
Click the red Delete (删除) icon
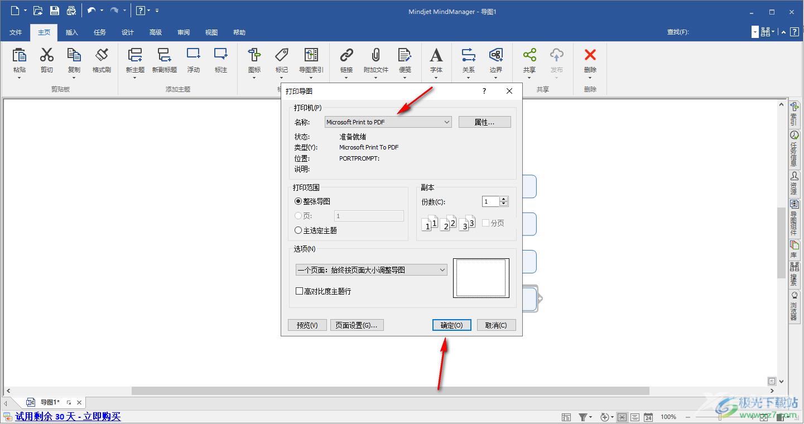[x=590, y=55]
